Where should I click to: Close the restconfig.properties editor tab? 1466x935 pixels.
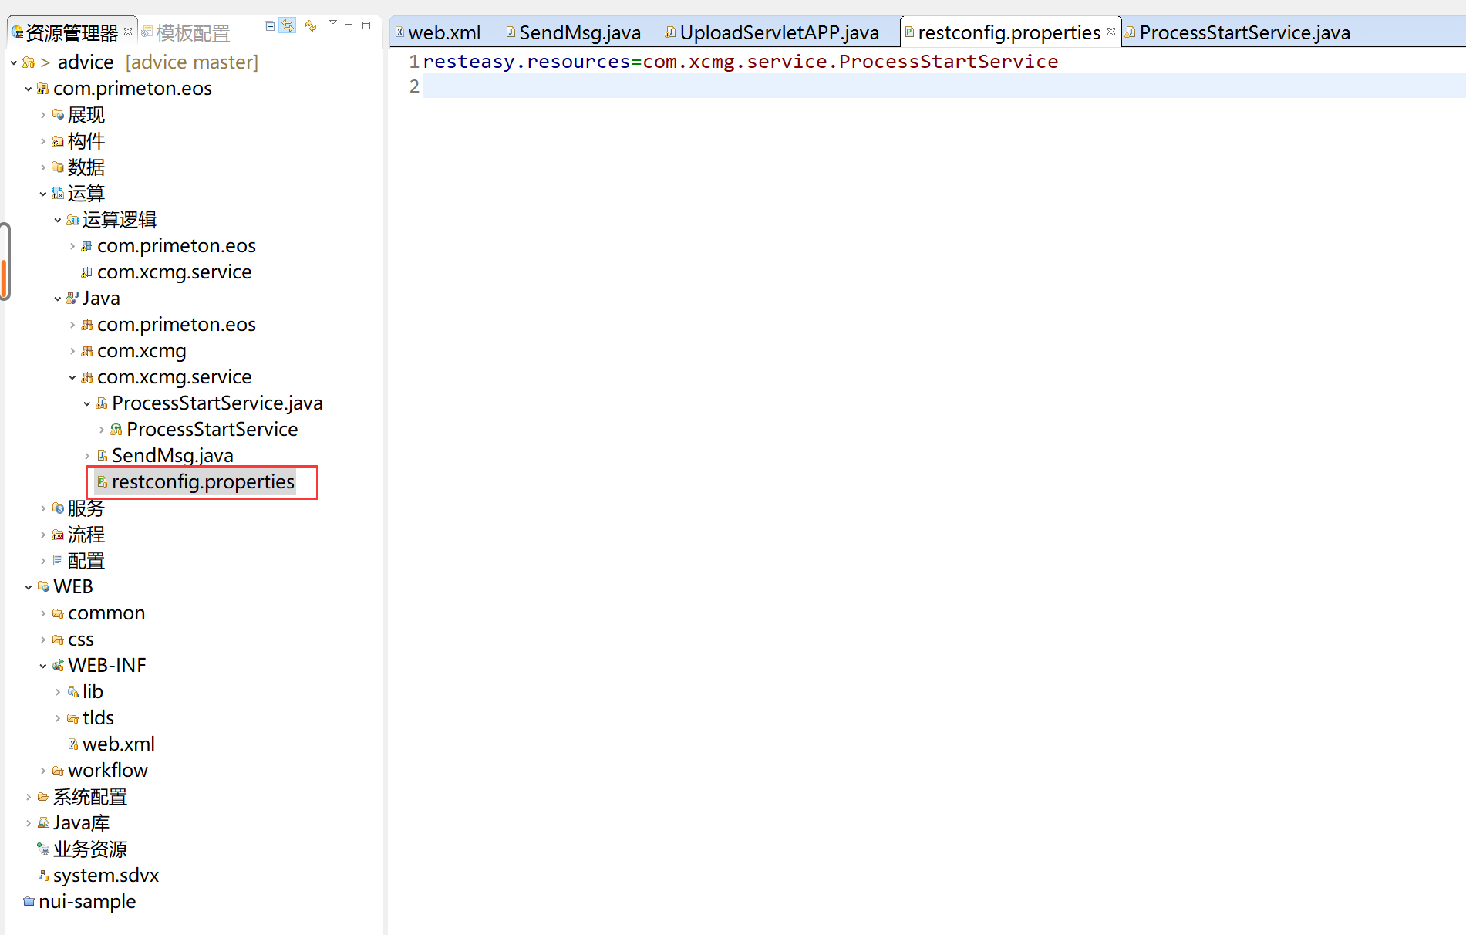[1111, 32]
